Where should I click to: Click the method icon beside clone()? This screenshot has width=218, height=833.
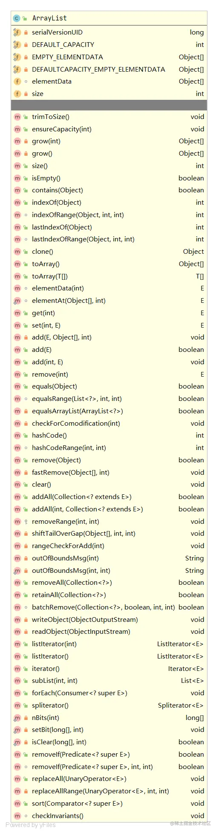(x=17, y=252)
